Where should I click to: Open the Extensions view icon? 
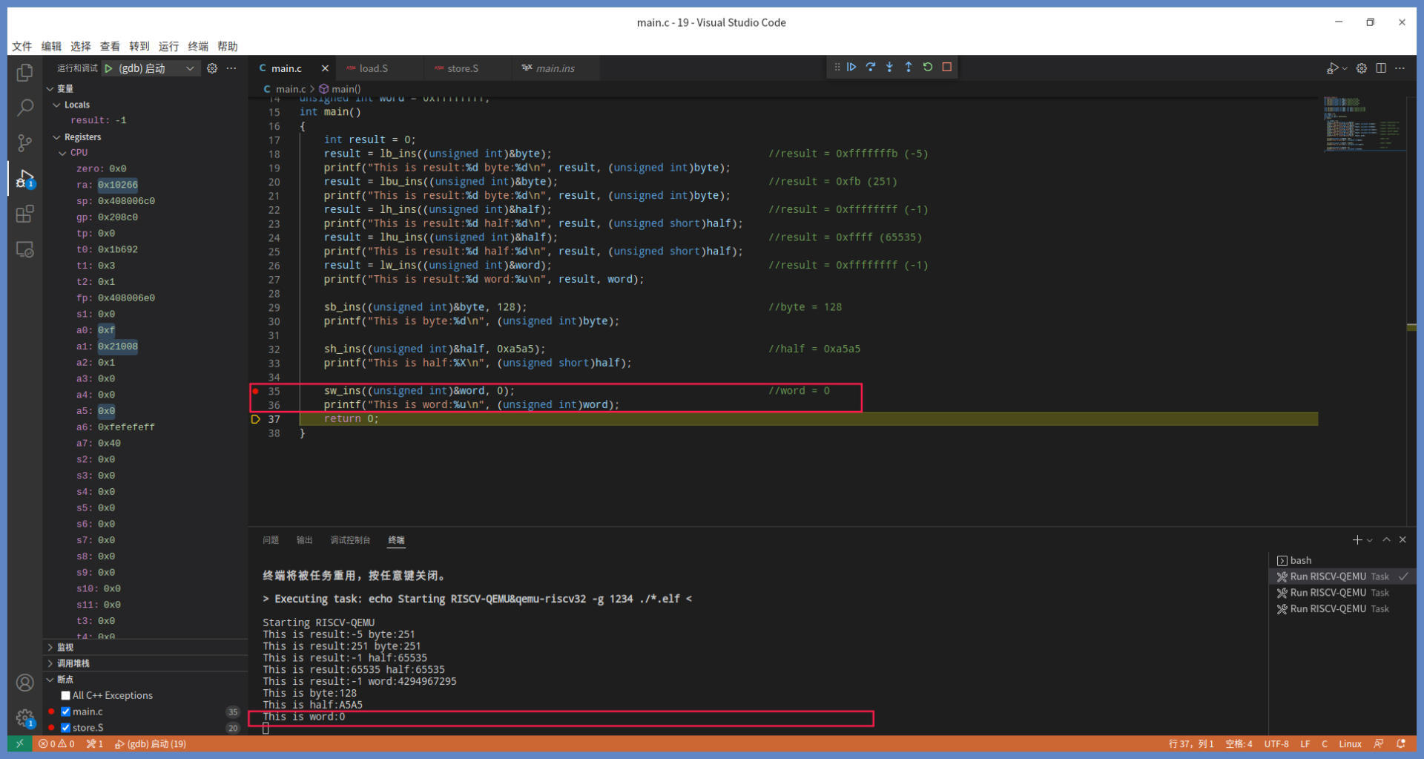click(x=24, y=214)
